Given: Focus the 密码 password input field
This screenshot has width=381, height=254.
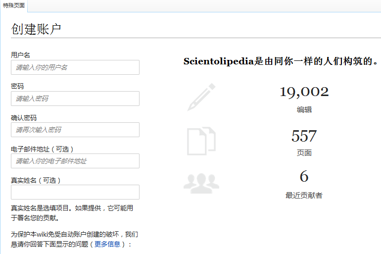Looking at the screenshot, I should tap(75, 99).
